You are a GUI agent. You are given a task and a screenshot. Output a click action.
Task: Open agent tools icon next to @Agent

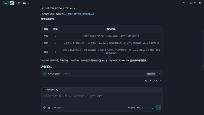pos(56,90)
